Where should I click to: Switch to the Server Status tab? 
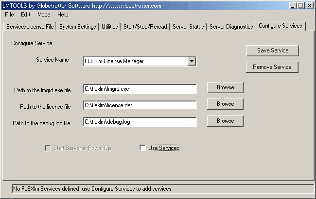point(188,27)
